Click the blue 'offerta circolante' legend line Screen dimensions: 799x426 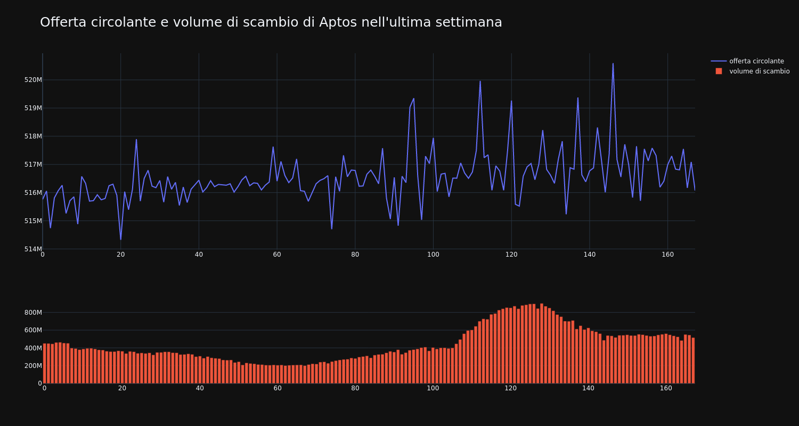[719, 61]
